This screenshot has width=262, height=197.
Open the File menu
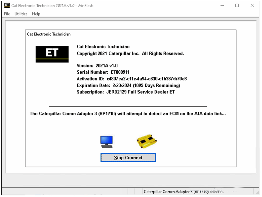(7, 14)
